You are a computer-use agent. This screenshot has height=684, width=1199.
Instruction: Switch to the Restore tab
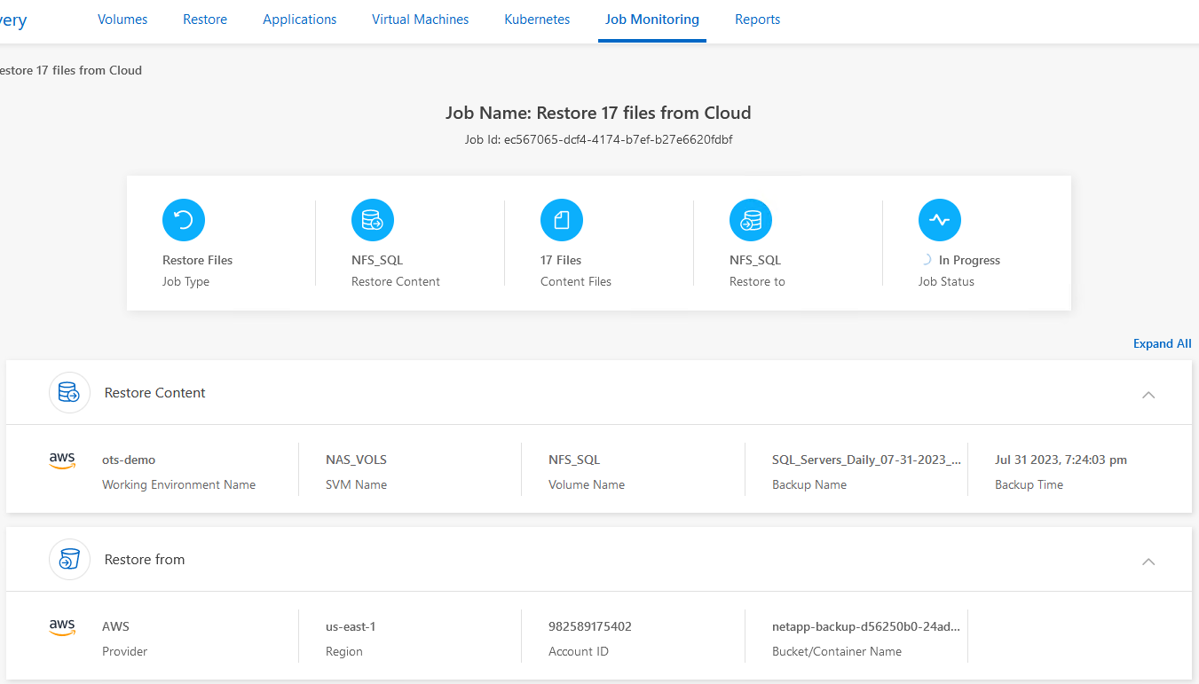point(205,20)
